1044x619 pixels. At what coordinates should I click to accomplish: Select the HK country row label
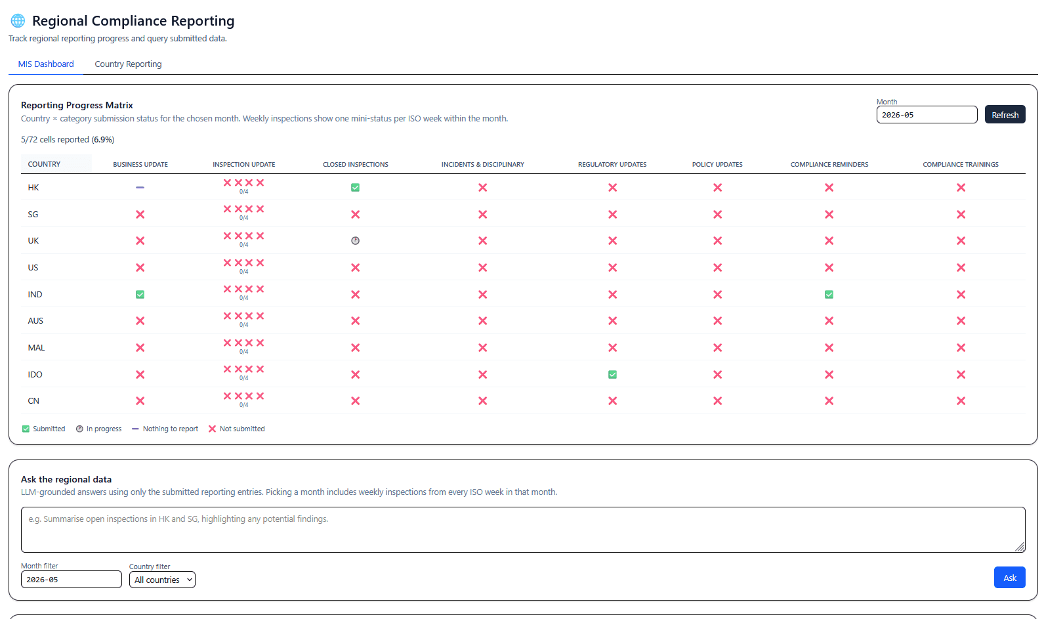33,188
